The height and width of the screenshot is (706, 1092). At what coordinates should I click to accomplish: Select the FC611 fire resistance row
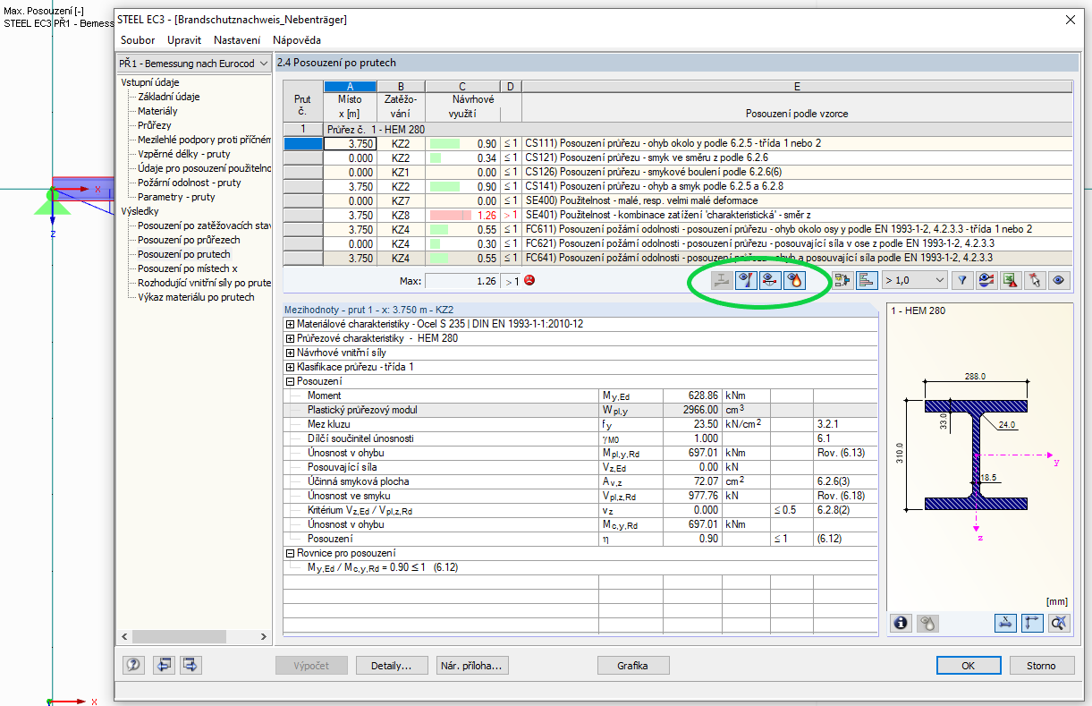(677, 229)
